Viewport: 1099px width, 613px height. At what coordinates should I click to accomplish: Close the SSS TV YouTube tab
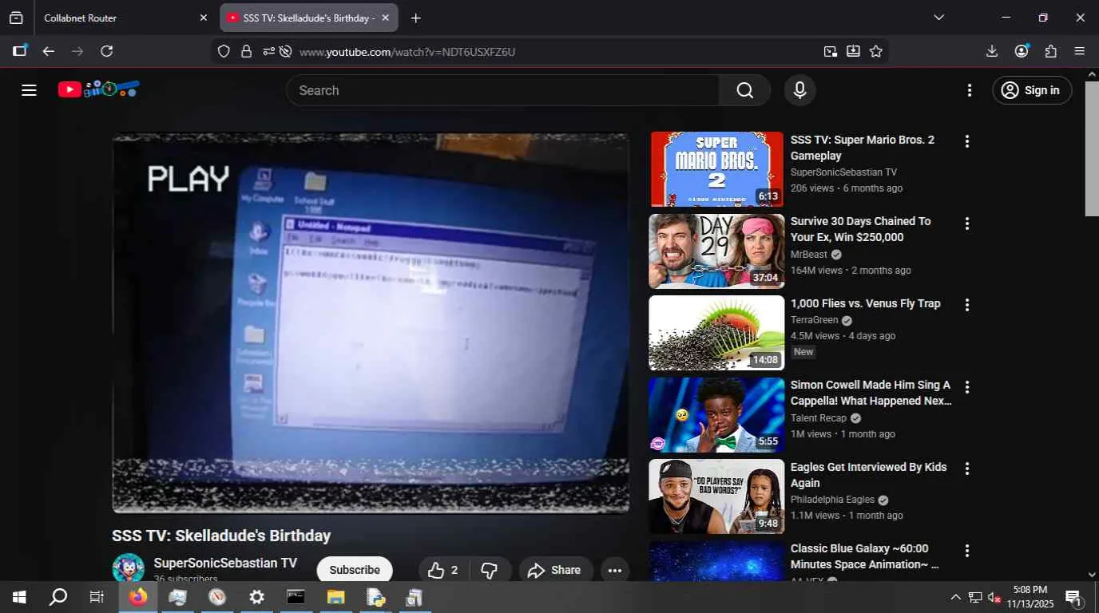click(385, 18)
